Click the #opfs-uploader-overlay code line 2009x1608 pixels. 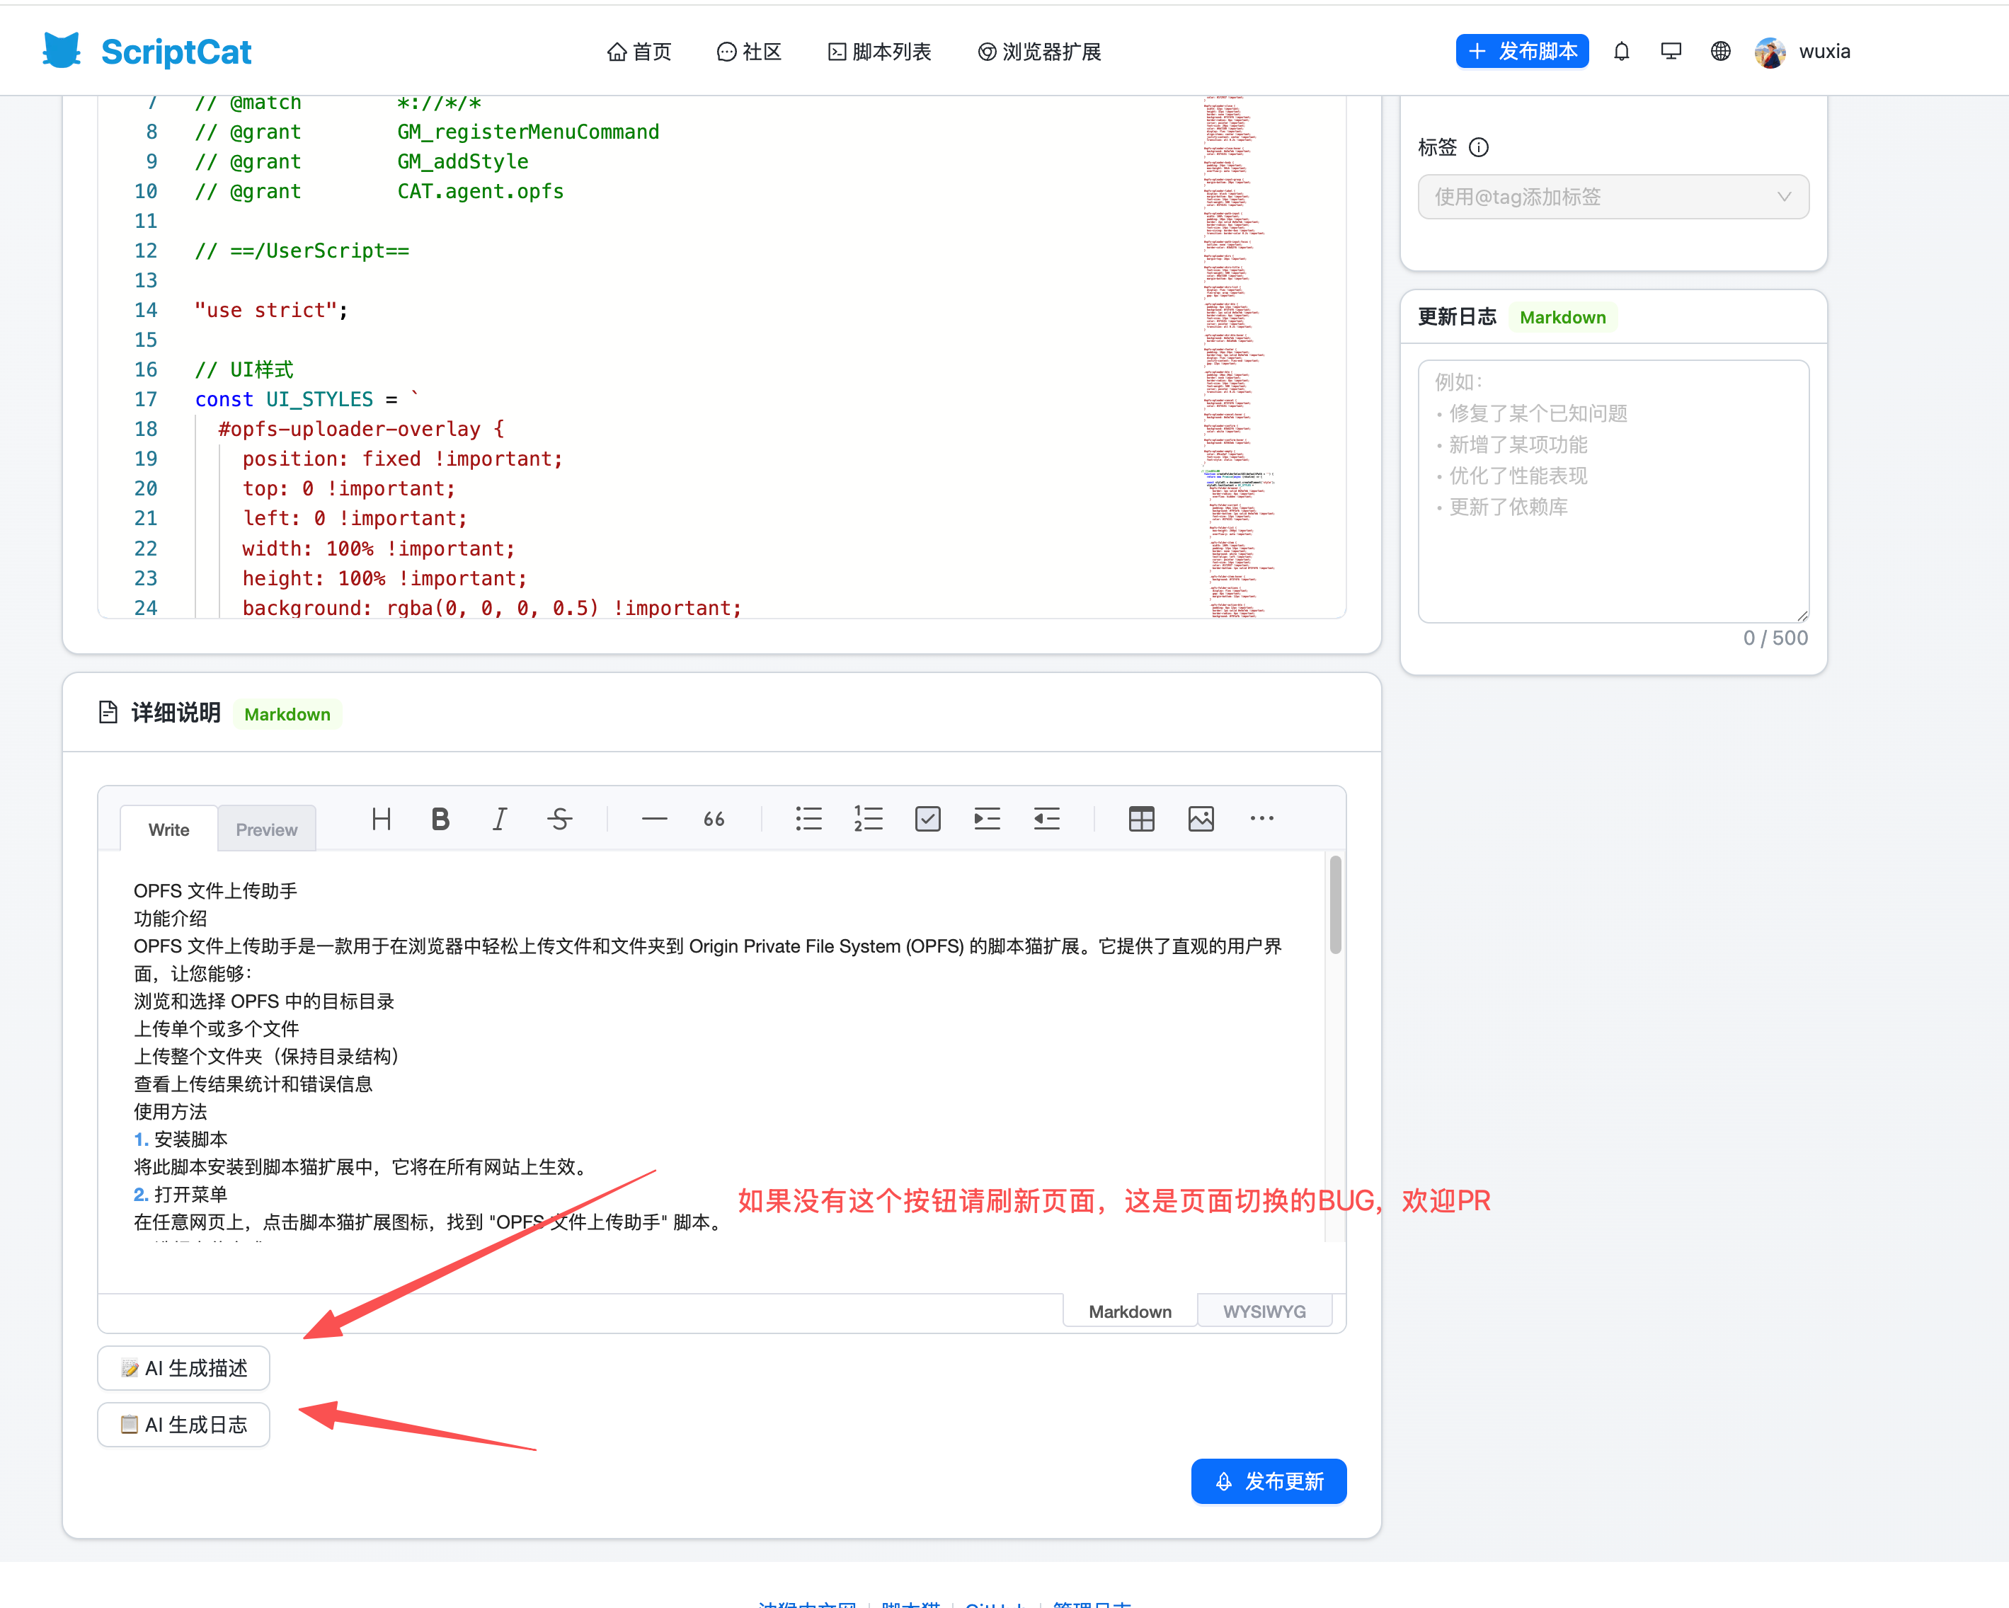[x=360, y=430]
